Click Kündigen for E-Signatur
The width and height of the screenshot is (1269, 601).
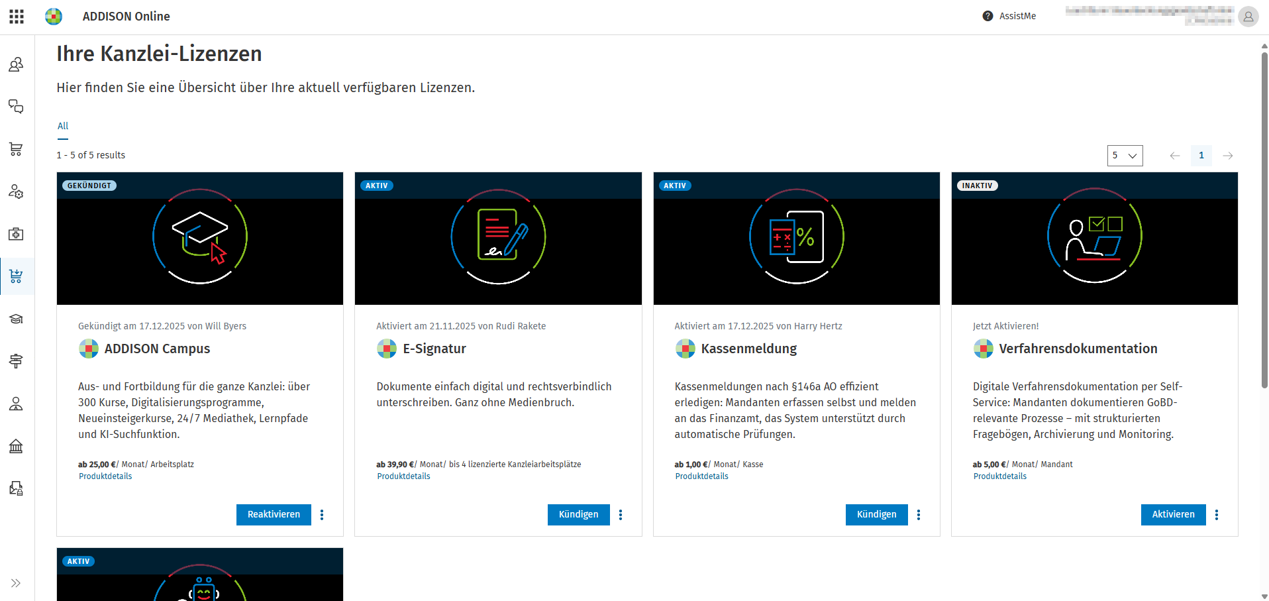click(578, 515)
